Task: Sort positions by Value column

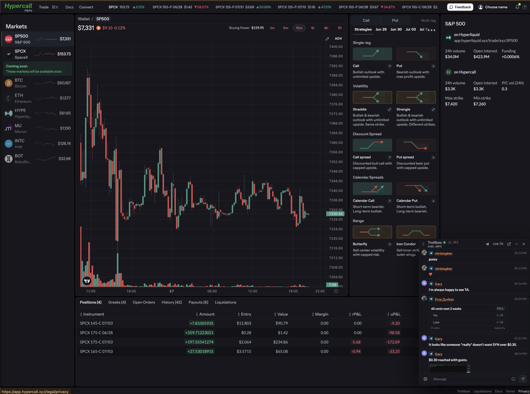Action: 281,314
